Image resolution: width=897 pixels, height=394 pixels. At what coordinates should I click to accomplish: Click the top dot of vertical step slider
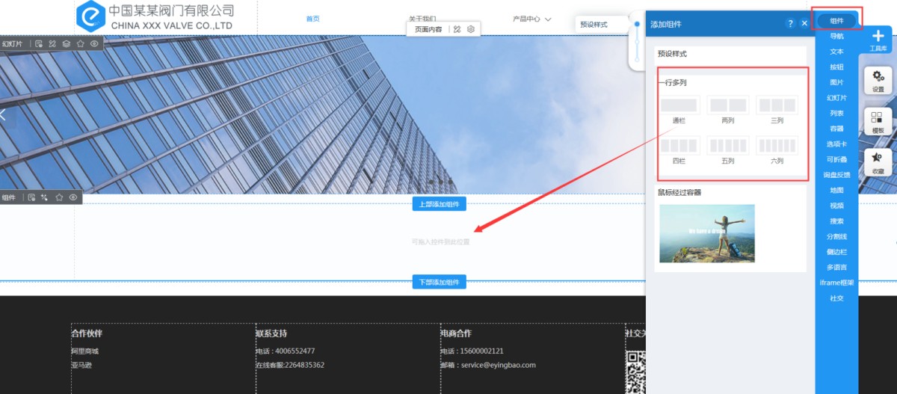click(637, 24)
